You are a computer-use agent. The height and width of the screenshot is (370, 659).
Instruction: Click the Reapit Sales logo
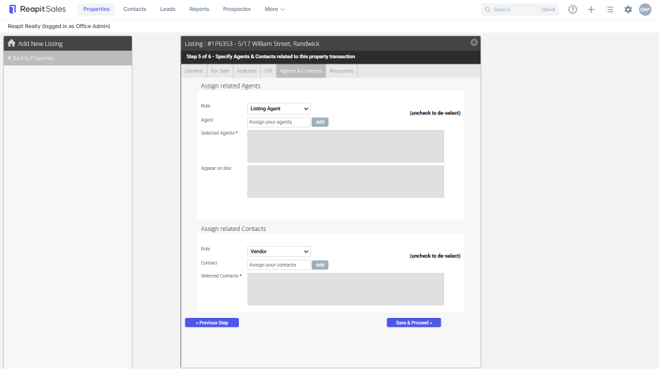tap(37, 9)
